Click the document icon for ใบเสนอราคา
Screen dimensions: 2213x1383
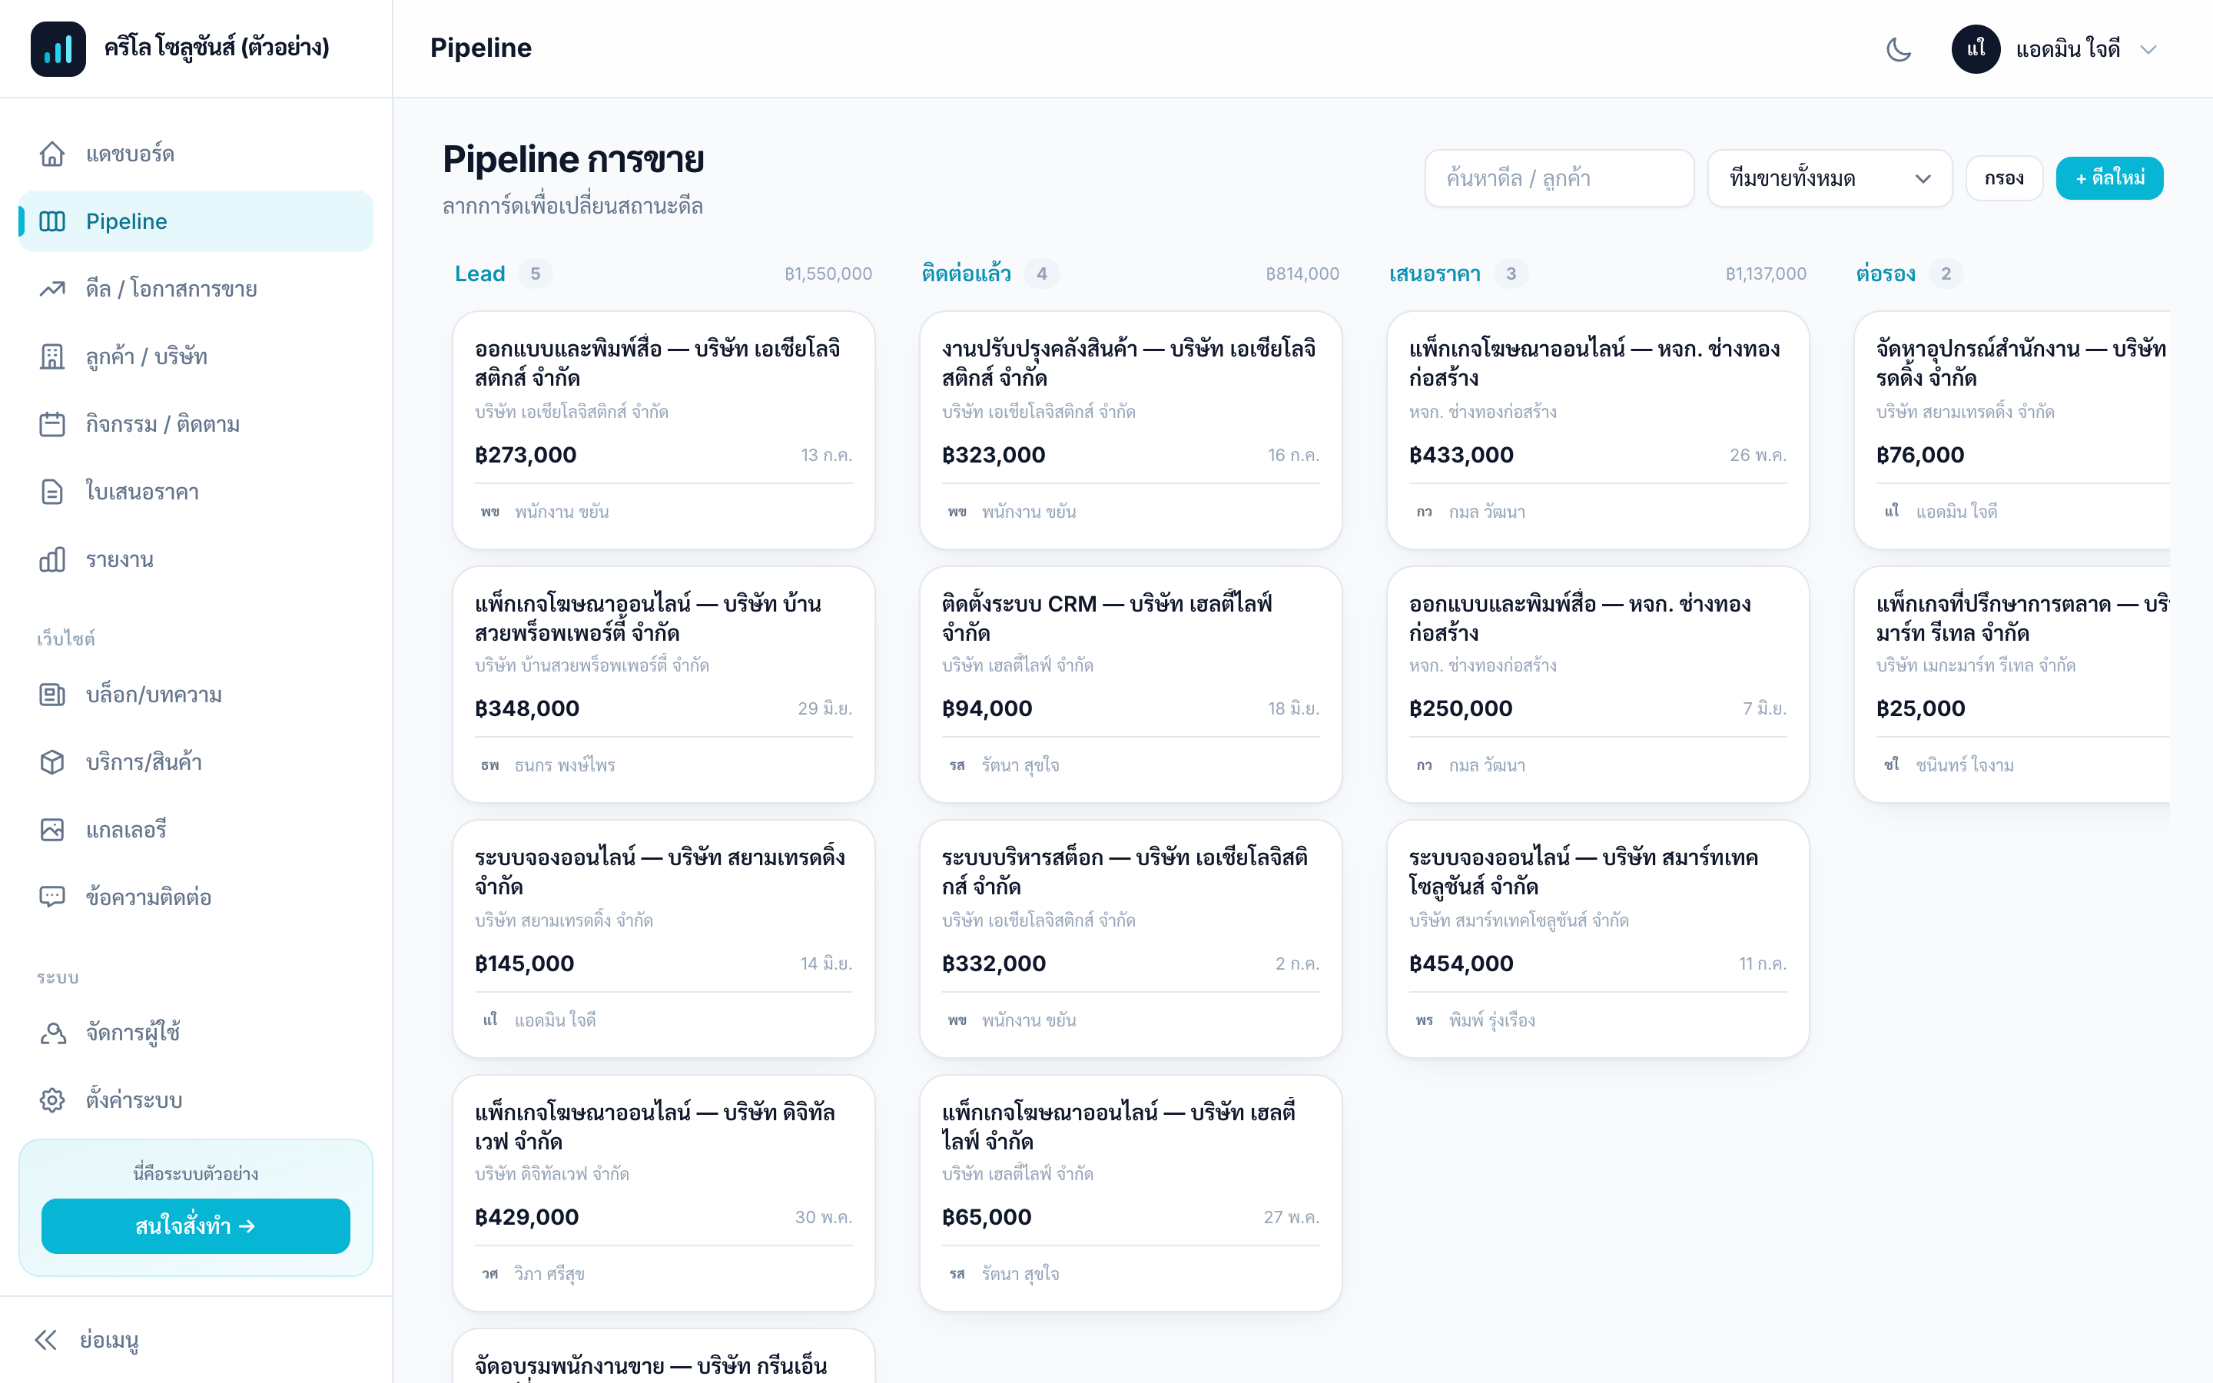click(52, 492)
